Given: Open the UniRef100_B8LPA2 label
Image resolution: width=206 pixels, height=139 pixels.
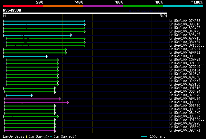Looking at the screenshot, I should click(185, 56).
